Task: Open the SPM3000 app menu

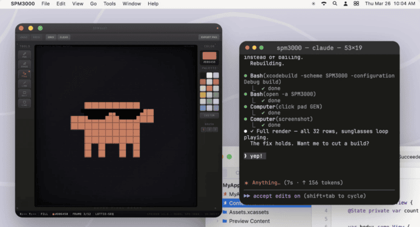Action: point(23,4)
